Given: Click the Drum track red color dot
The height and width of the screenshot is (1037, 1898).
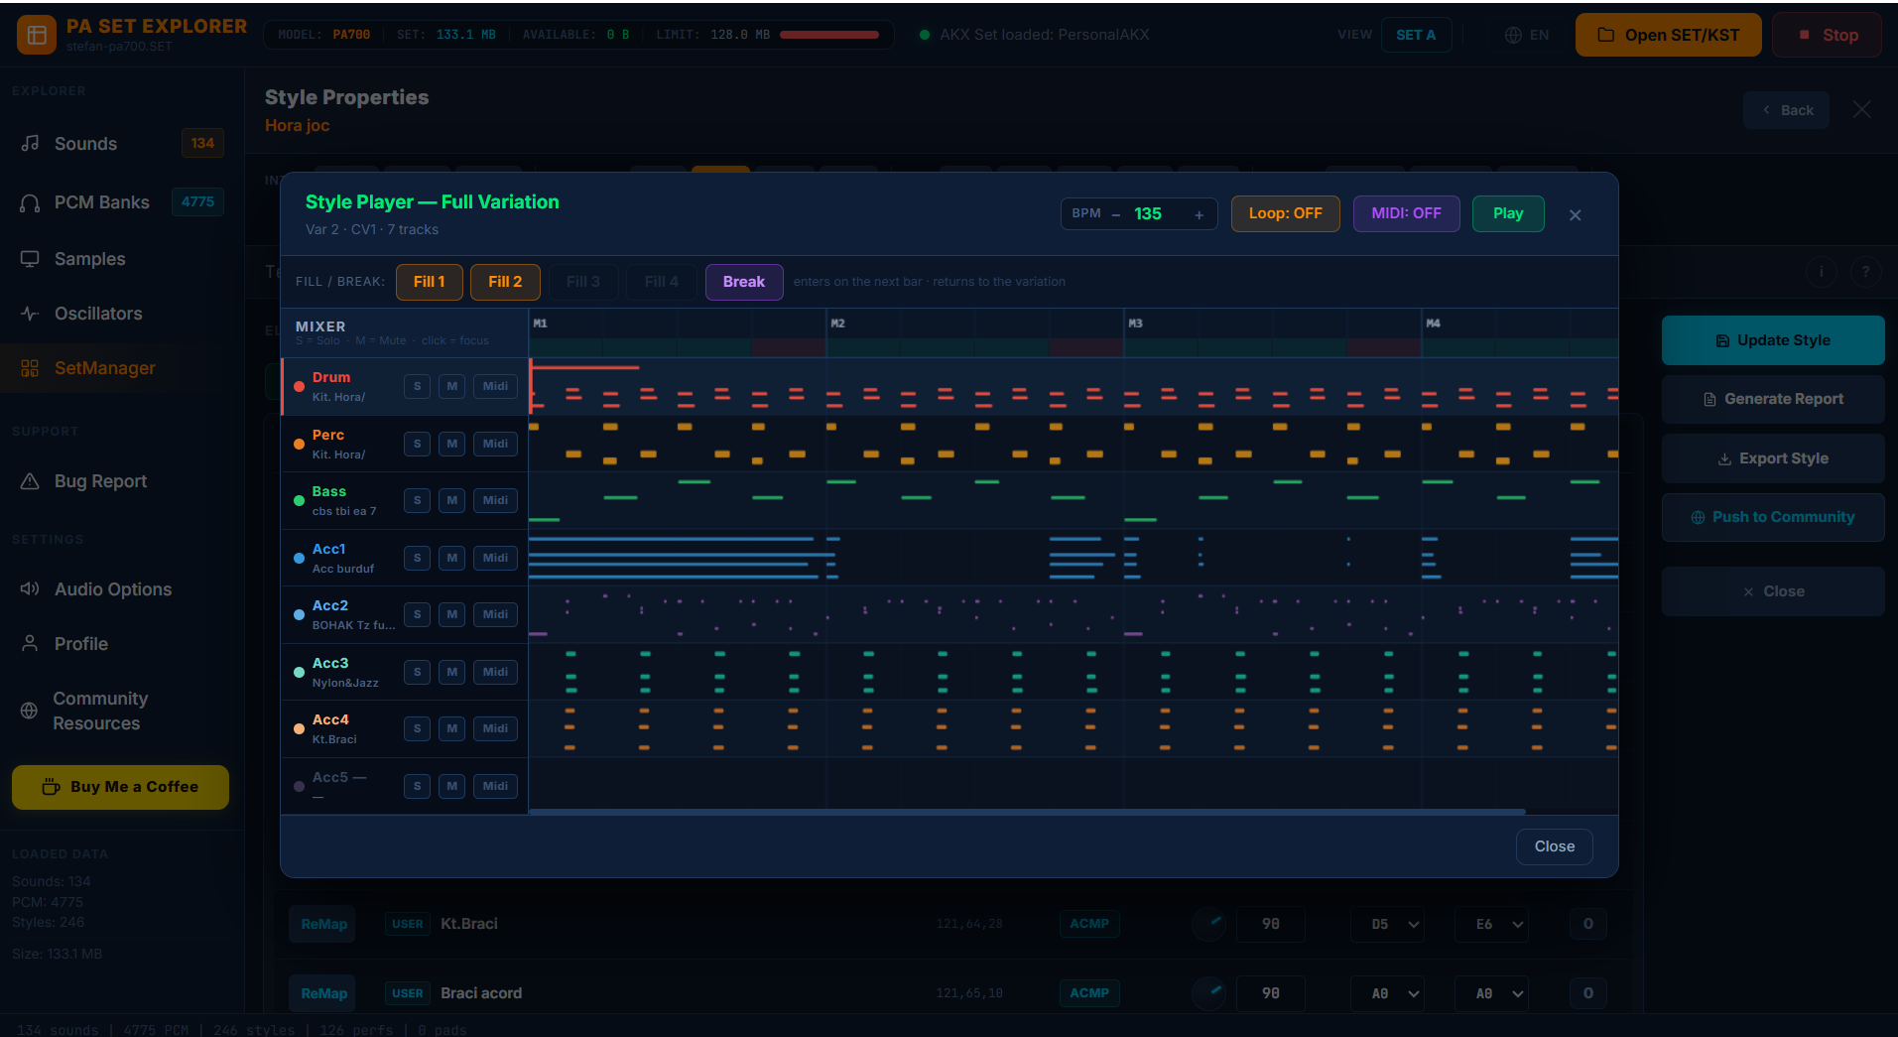Looking at the screenshot, I should coord(299,387).
